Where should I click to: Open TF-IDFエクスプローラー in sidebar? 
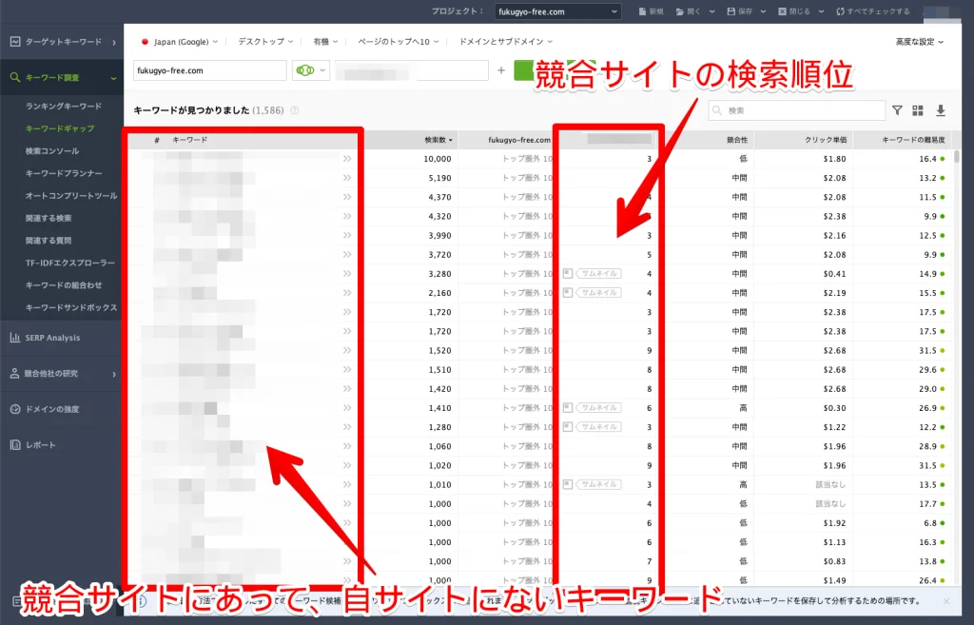pyautogui.click(x=69, y=263)
